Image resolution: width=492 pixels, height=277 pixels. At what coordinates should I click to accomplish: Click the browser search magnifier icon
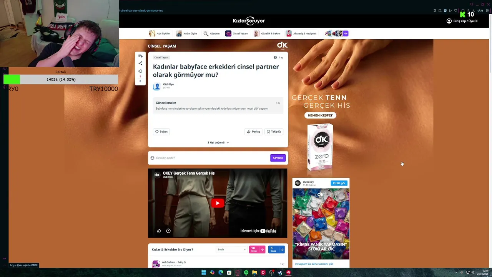(x=472, y=4)
